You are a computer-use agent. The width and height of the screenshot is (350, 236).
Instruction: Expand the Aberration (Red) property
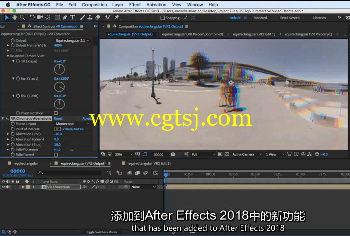coord(8,134)
